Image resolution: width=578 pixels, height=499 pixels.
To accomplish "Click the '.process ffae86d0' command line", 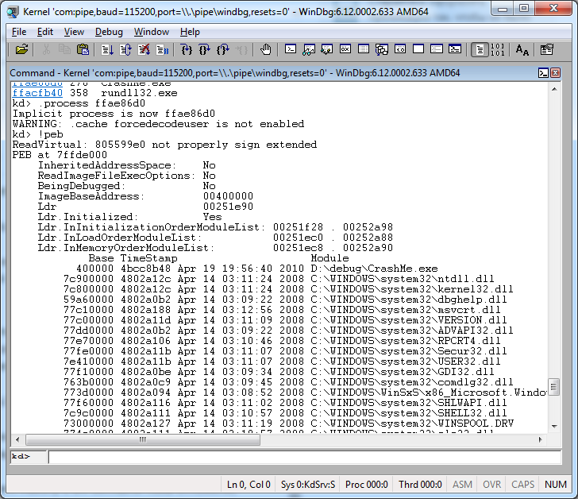I will coord(79,103).
